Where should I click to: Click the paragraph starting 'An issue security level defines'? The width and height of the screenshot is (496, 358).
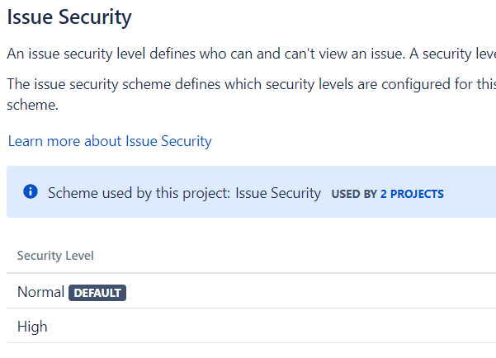(251, 54)
